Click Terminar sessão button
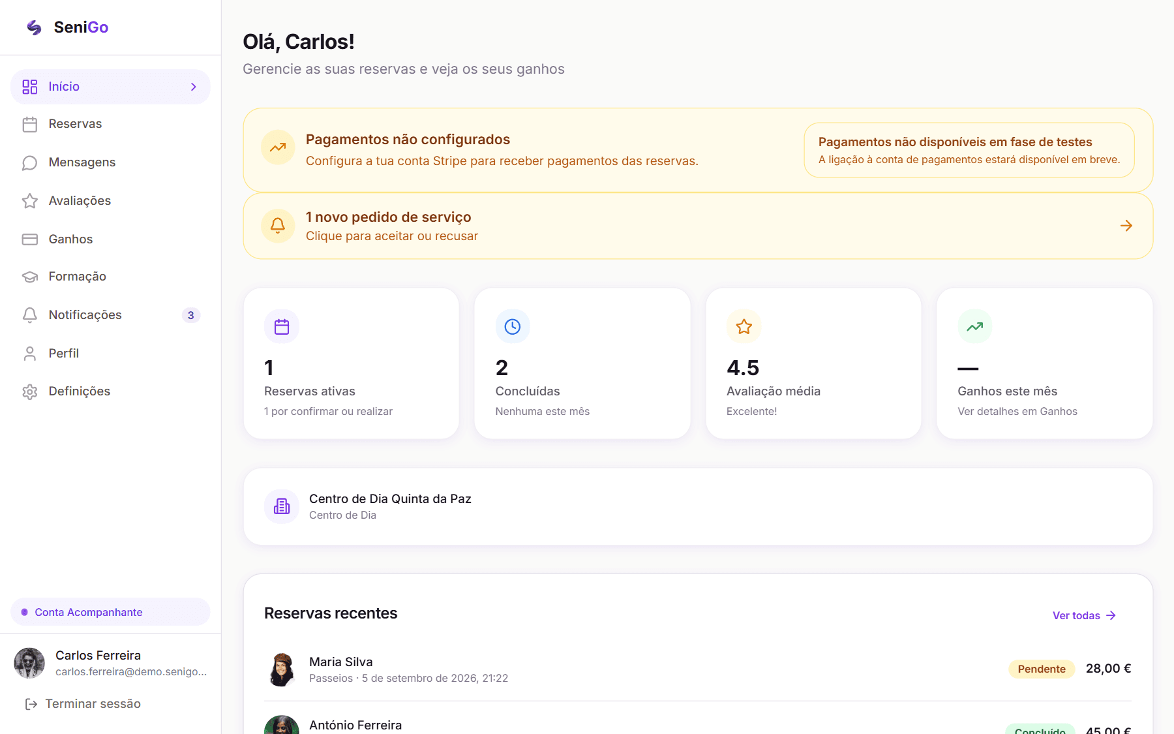This screenshot has height=734, width=1174. click(x=83, y=704)
